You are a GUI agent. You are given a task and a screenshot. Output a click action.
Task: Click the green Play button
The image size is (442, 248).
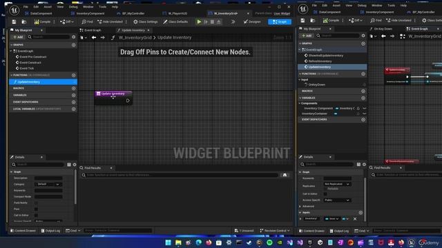pyautogui.click(x=199, y=21)
